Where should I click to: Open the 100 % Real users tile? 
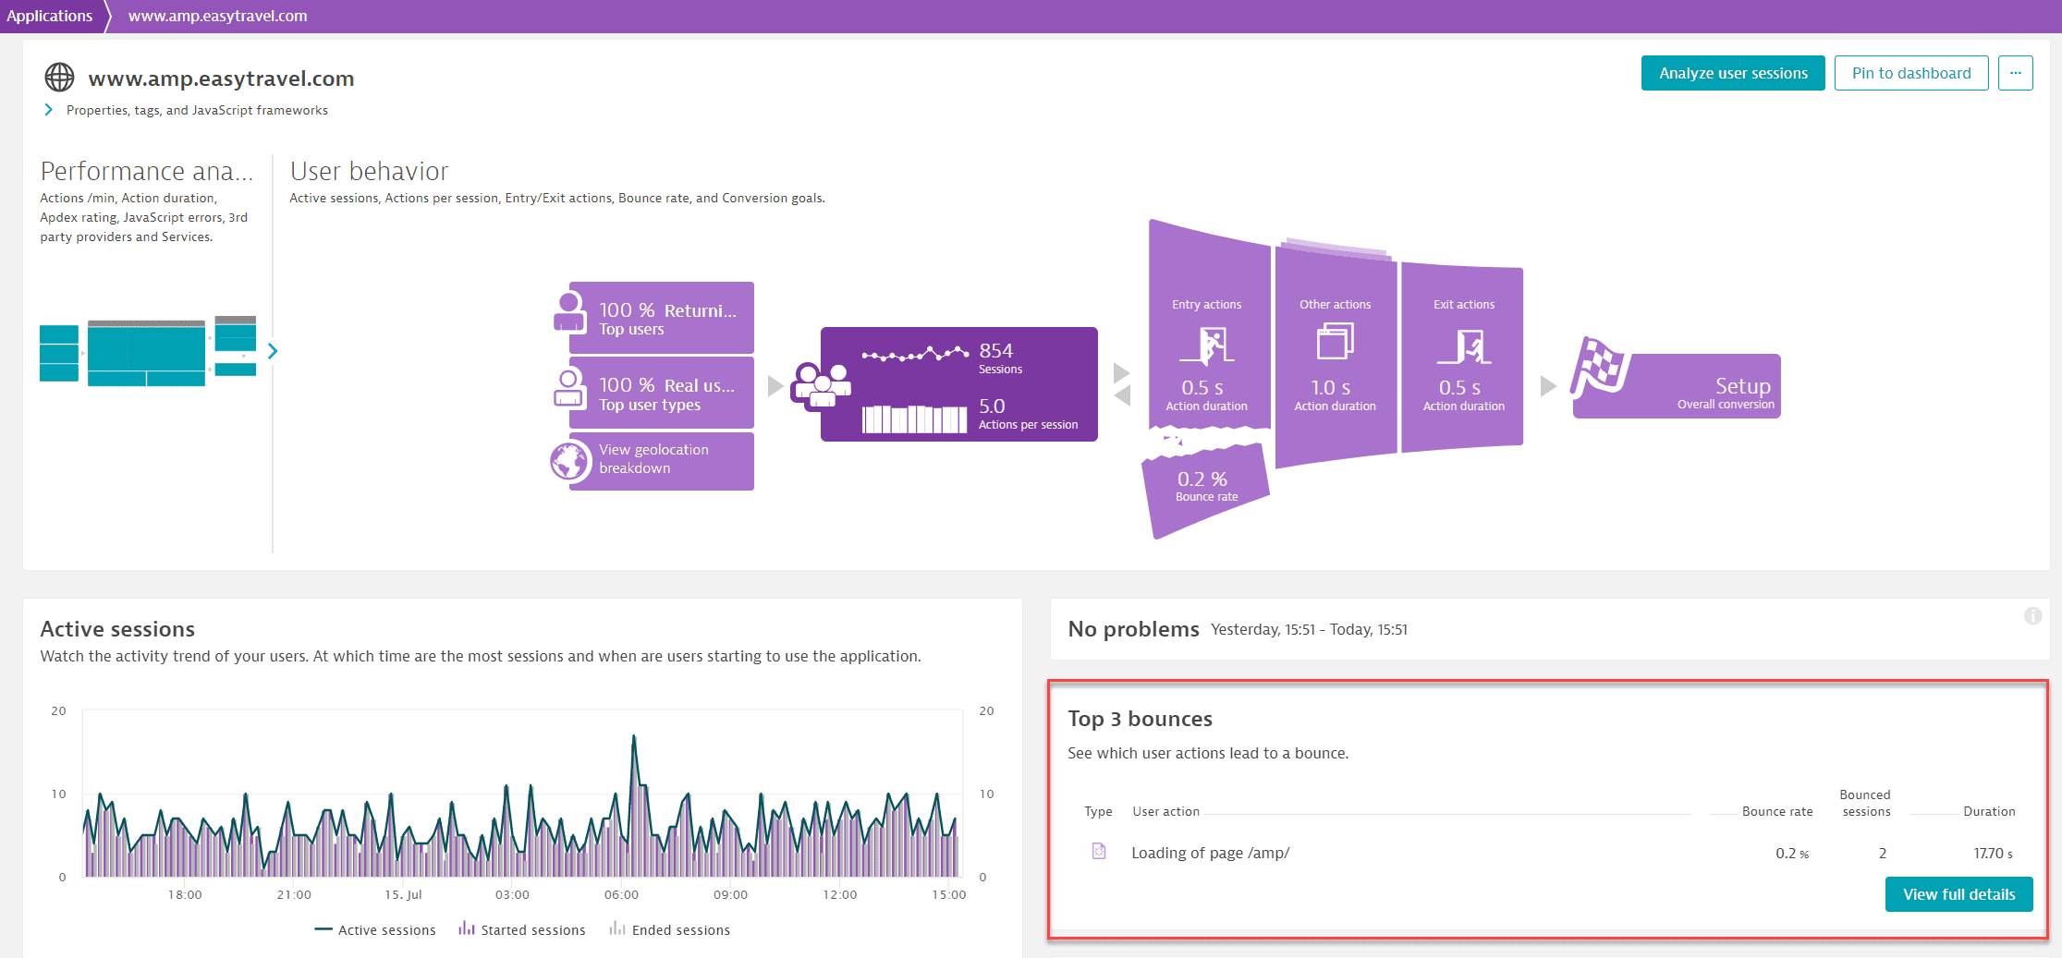coord(662,393)
